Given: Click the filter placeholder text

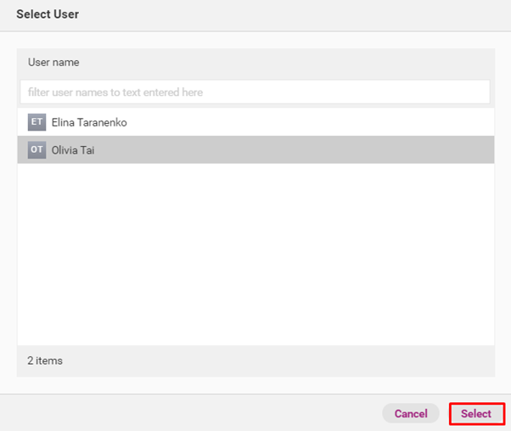Looking at the screenshot, I should [x=115, y=92].
